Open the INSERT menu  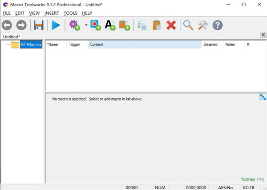pyautogui.click(x=52, y=13)
